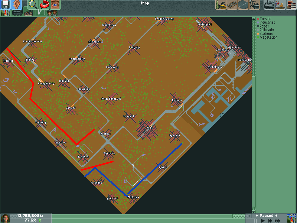This screenshot has height=223, width=297.
Task: Click the Frederiksberg town label
Action: 164,19
